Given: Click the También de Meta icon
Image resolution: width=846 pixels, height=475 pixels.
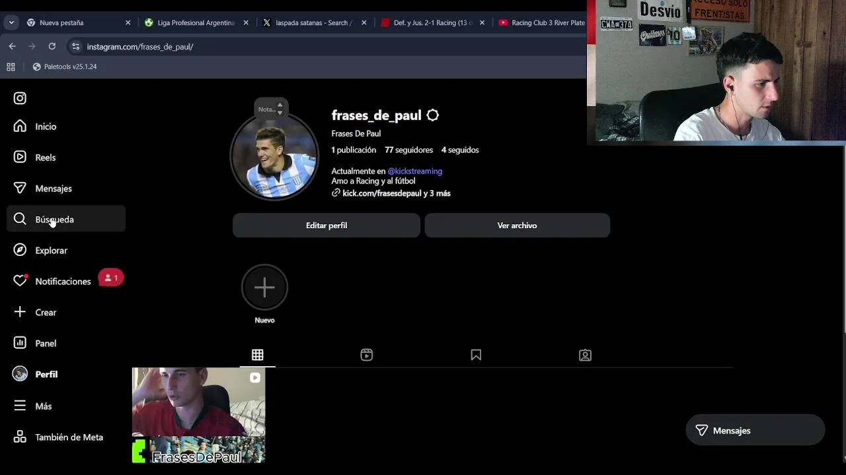Looking at the screenshot, I should coord(20,437).
